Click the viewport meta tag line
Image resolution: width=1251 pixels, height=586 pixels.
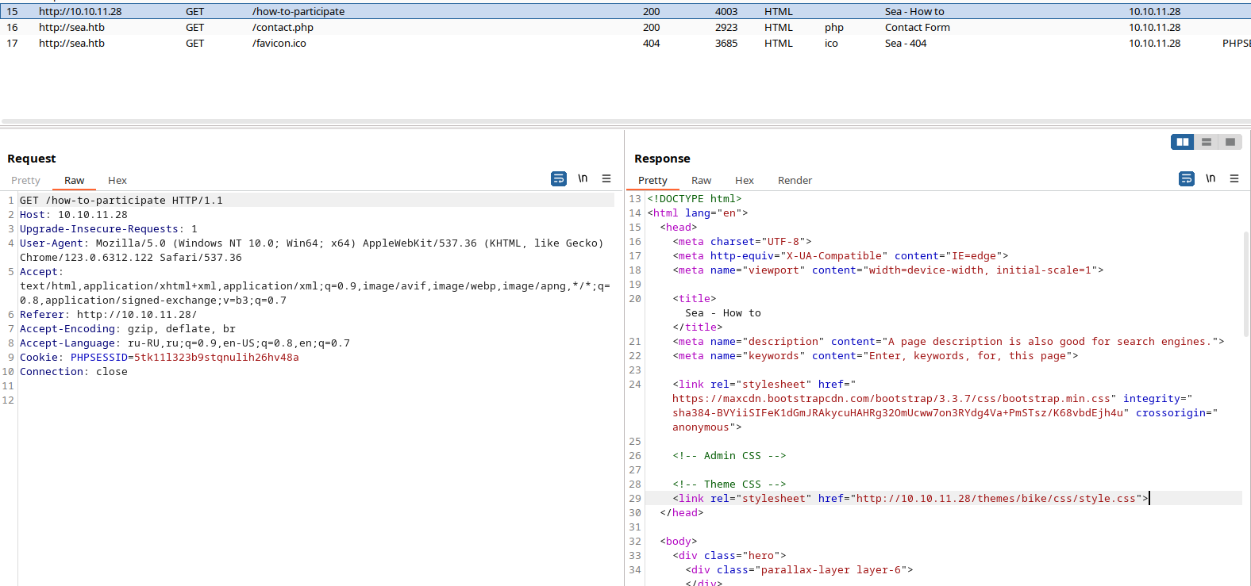click(888, 270)
